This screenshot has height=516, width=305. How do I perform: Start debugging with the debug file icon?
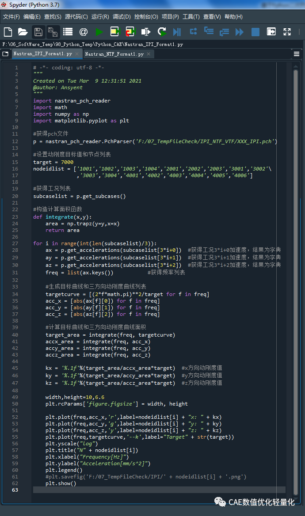[x=177, y=32]
